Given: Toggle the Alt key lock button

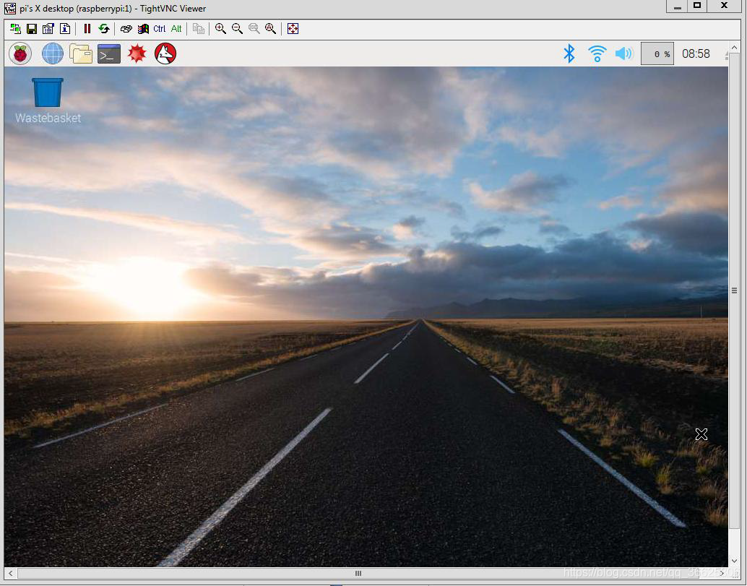Looking at the screenshot, I should click(176, 29).
